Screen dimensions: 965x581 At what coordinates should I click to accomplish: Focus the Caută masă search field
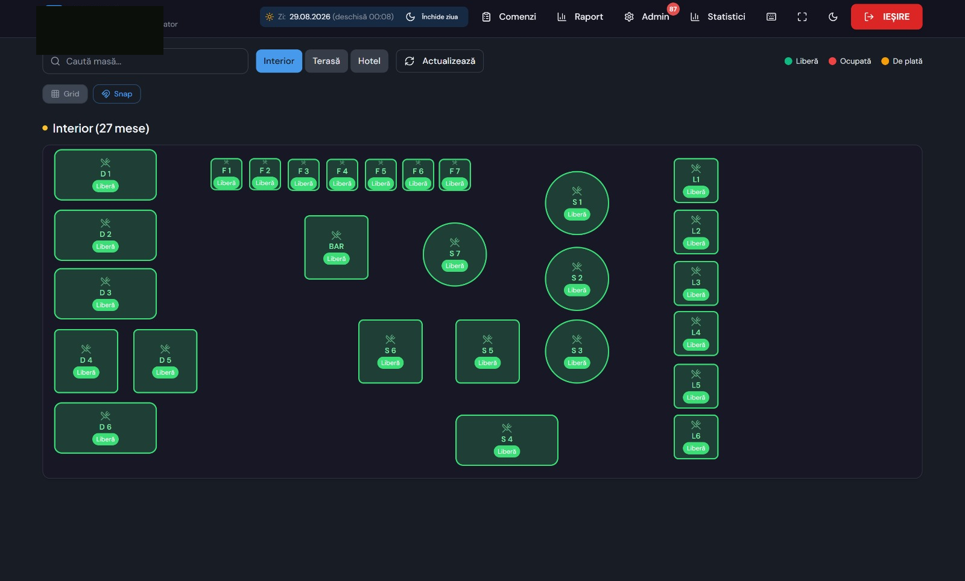click(x=145, y=61)
